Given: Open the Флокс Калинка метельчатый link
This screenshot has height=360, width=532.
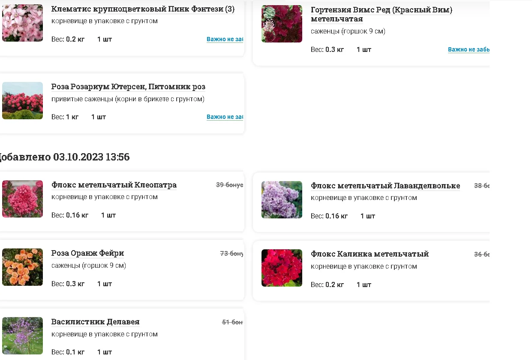Looking at the screenshot, I should pos(370,254).
